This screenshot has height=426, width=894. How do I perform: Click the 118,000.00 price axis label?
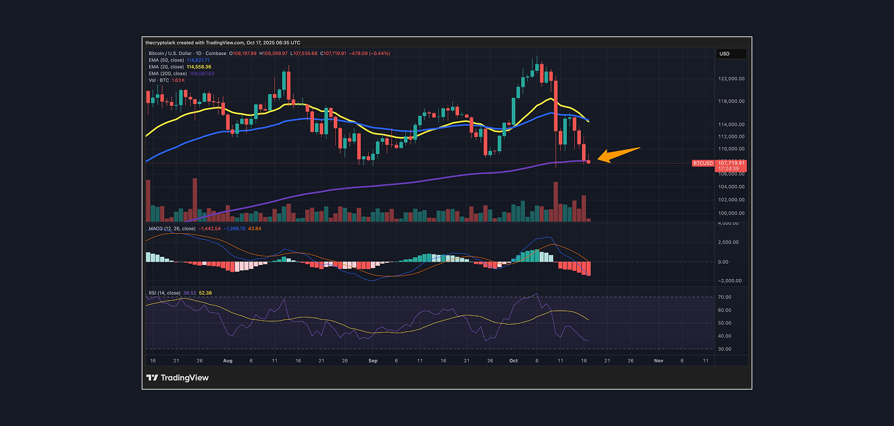tap(731, 101)
